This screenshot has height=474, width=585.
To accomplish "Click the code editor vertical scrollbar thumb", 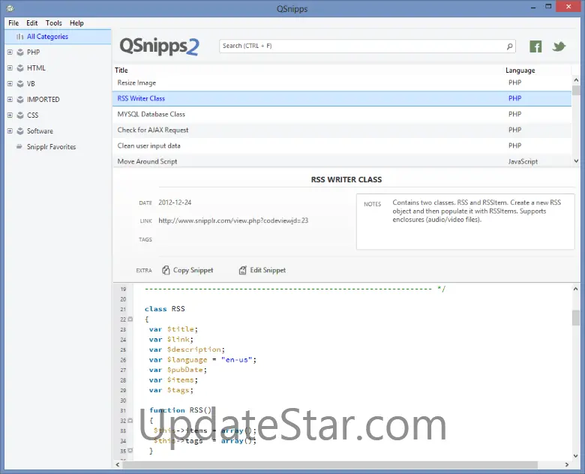I will click(576, 317).
